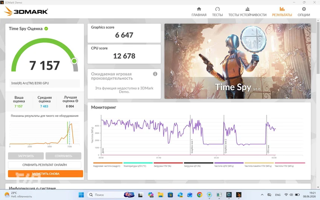Screen dimensions: 320x200
Task: Show hidden system tray icons
Action: [x=262, y=195]
